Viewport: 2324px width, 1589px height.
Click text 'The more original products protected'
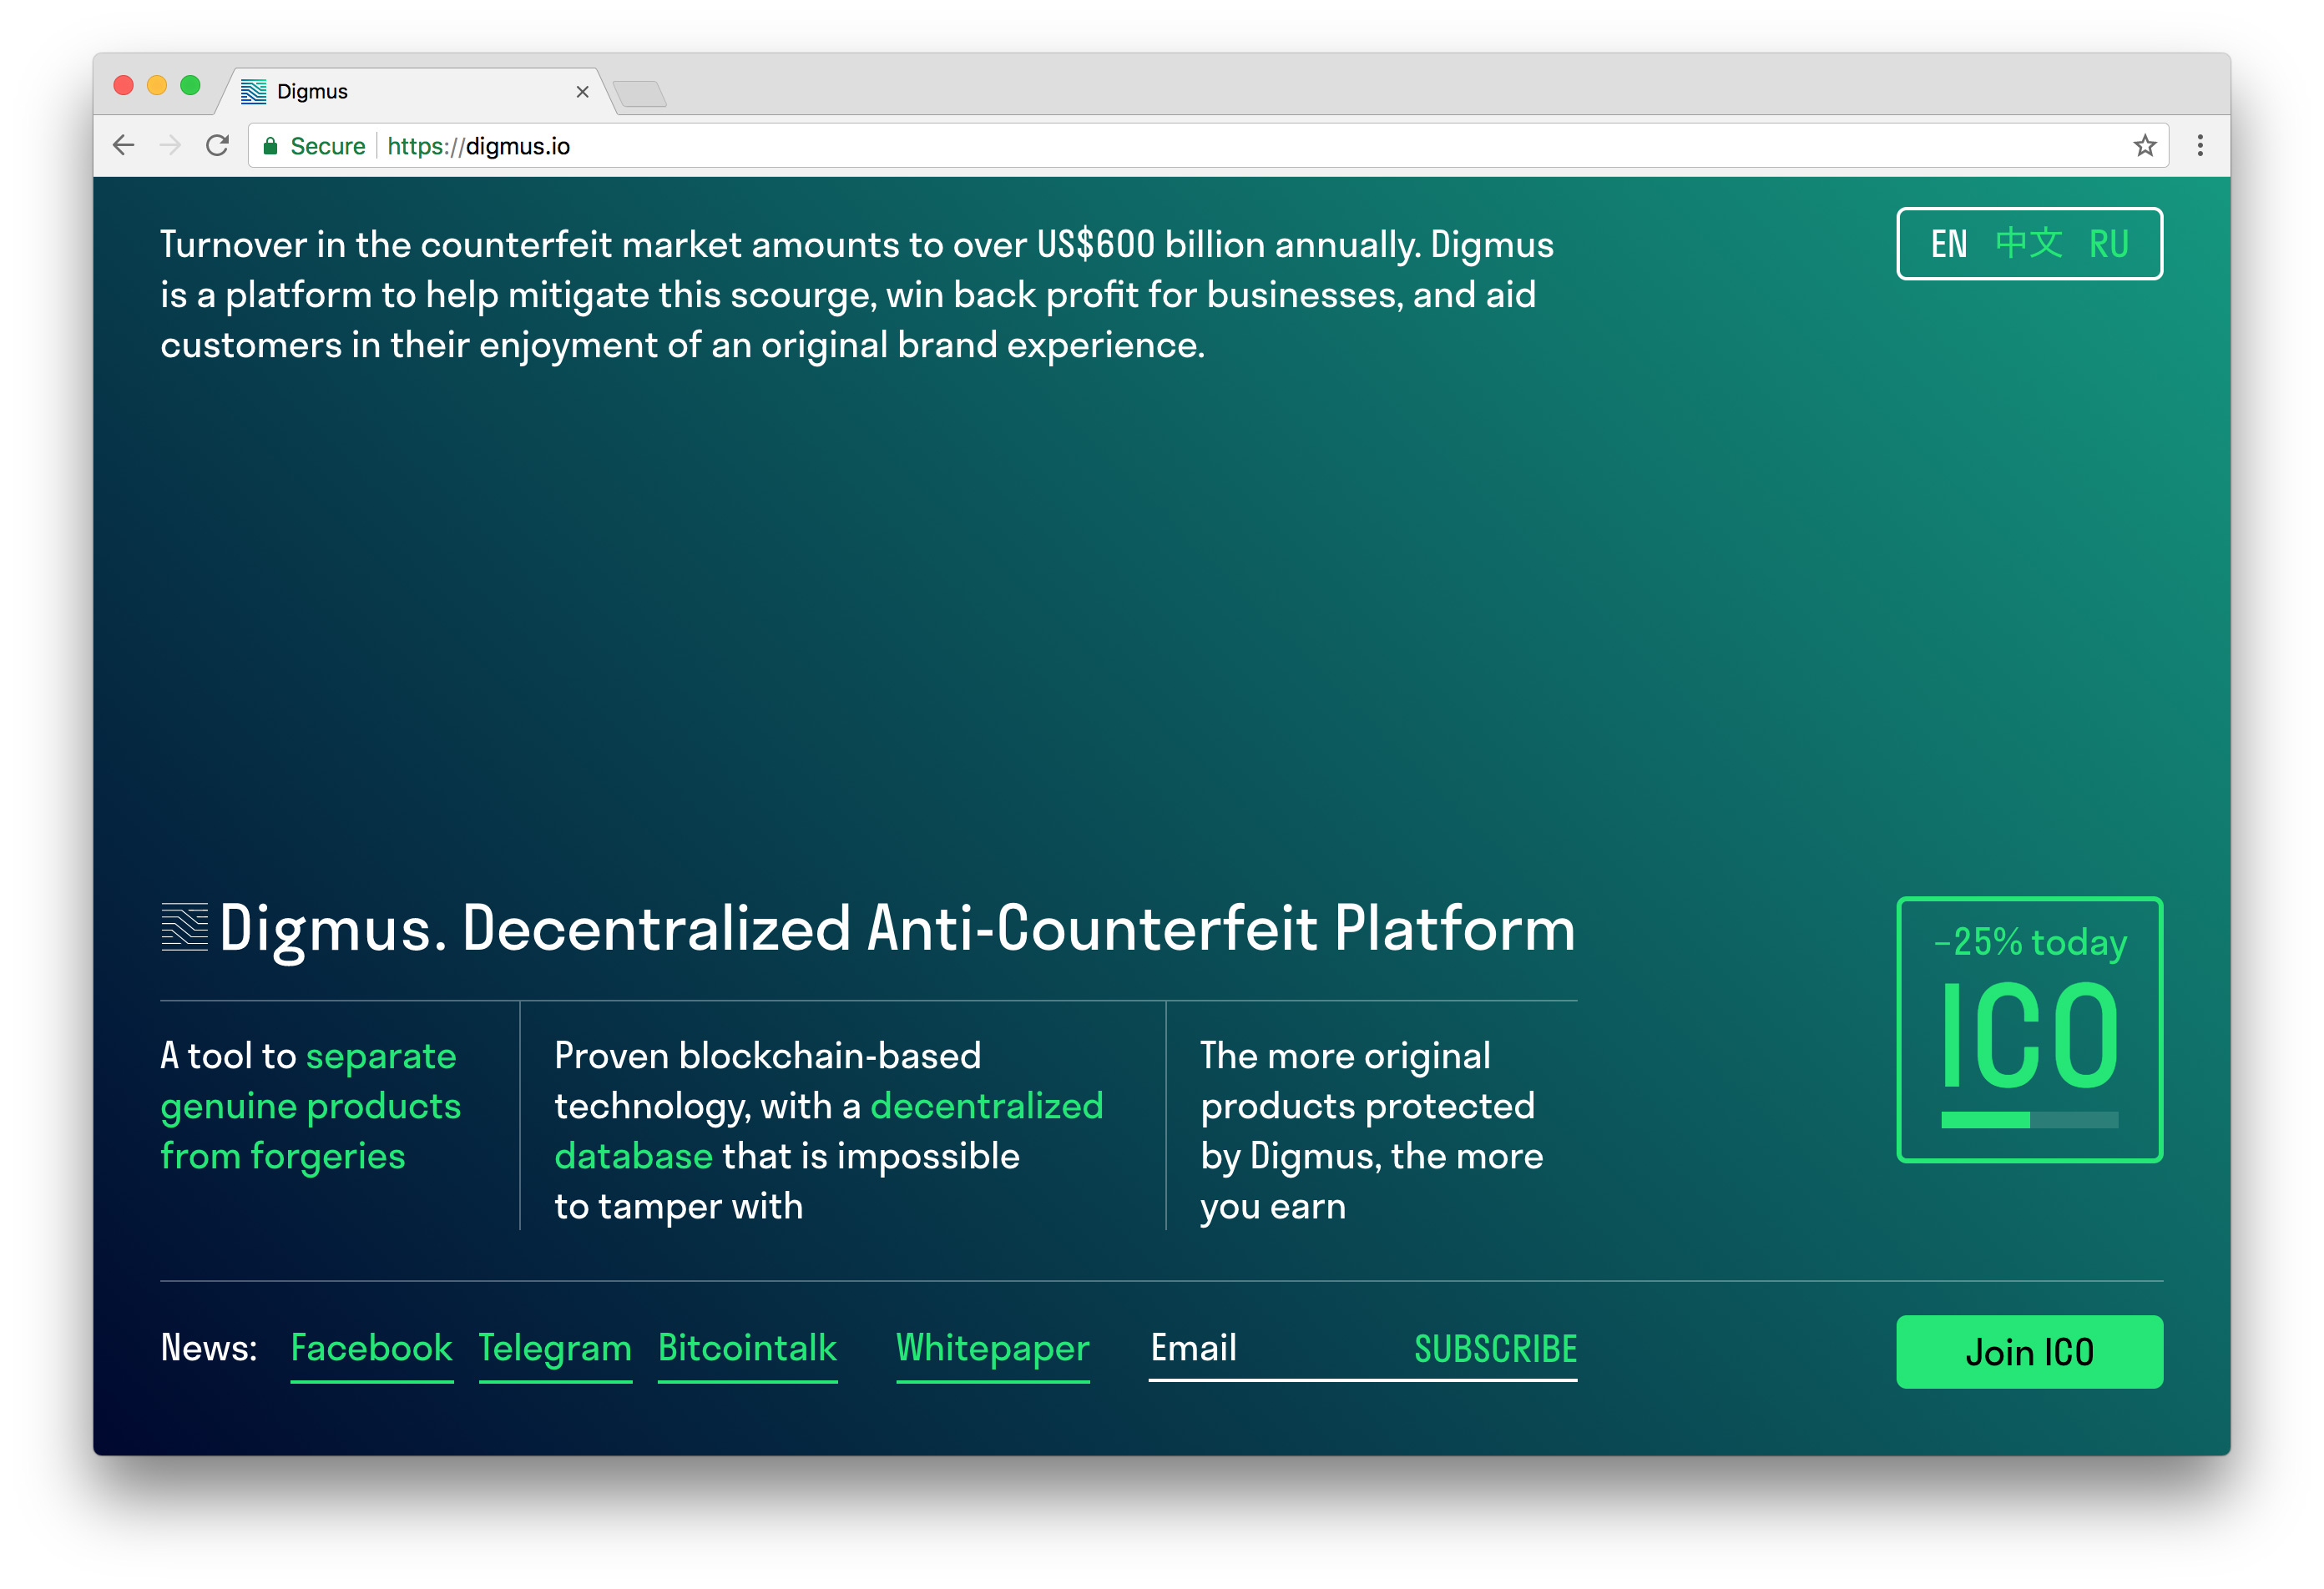click(x=1367, y=1081)
